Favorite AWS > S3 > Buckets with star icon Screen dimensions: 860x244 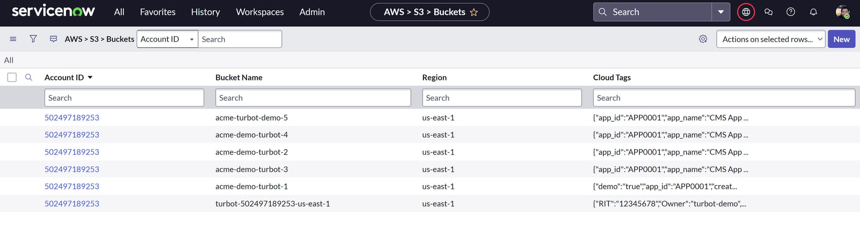[x=473, y=12]
